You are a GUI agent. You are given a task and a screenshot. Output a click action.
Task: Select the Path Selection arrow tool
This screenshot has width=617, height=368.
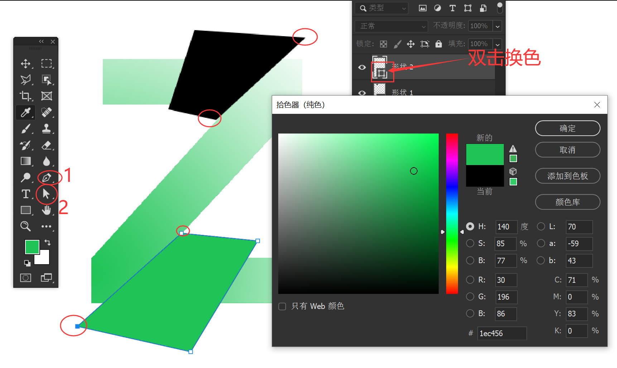46,194
